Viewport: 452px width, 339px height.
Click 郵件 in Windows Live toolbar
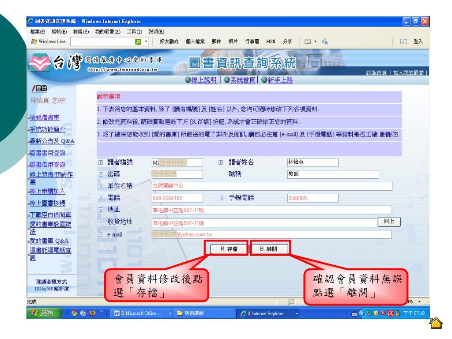pos(216,41)
